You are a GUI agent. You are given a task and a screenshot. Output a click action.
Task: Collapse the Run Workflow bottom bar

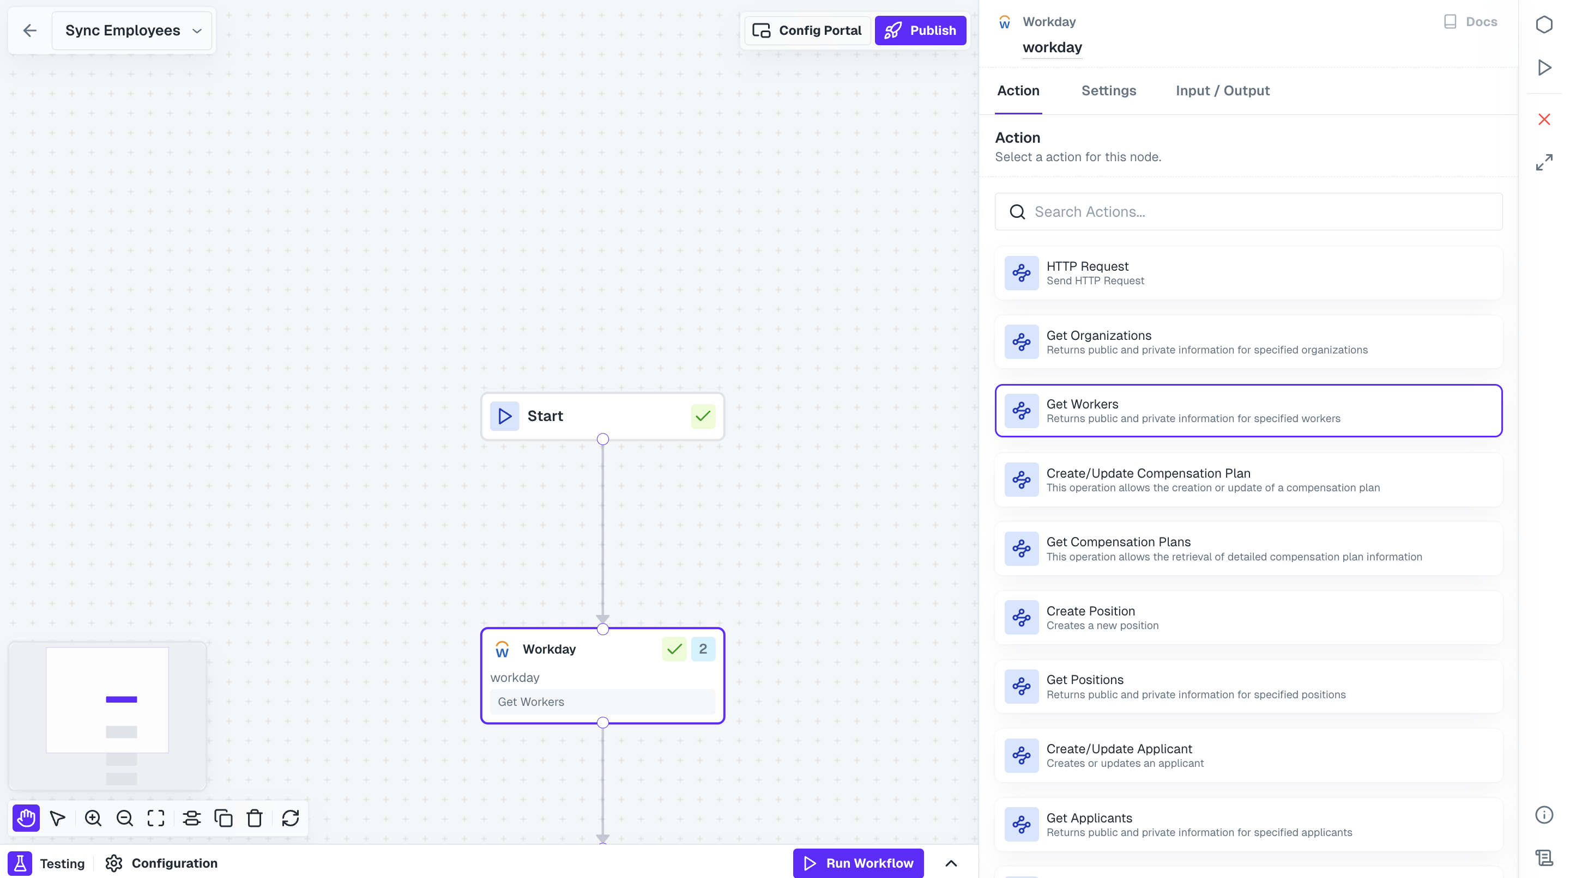pos(951,863)
